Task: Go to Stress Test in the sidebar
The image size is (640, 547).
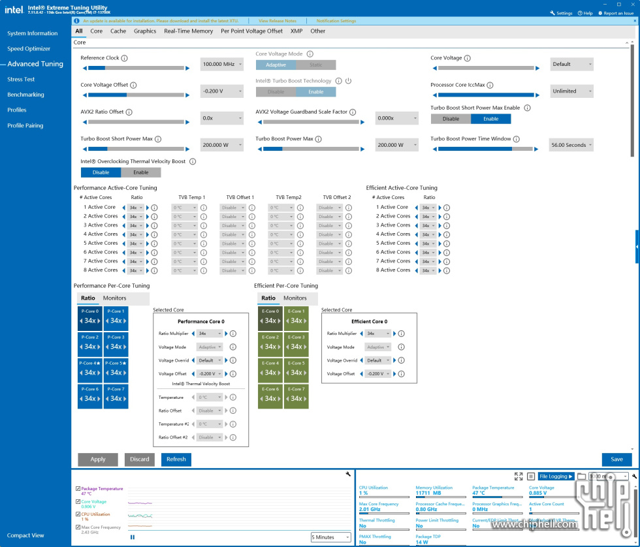Action: pyautogui.click(x=21, y=79)
